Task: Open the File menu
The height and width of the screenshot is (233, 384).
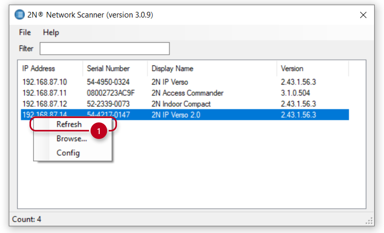Action: (25, 32)
